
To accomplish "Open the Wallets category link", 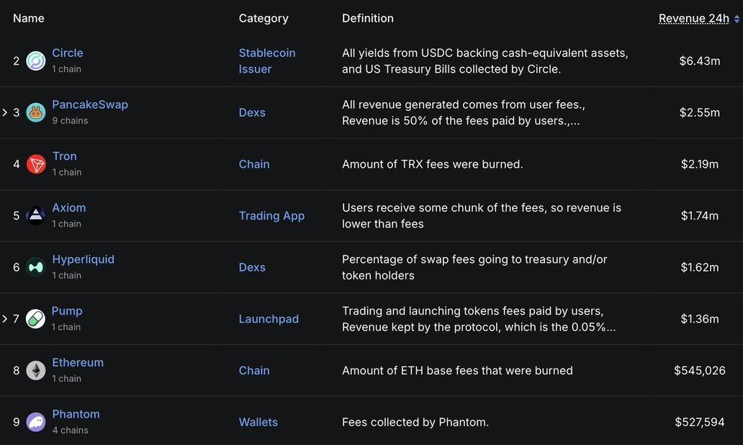I will pyautogui.click(x=258, y=422).
